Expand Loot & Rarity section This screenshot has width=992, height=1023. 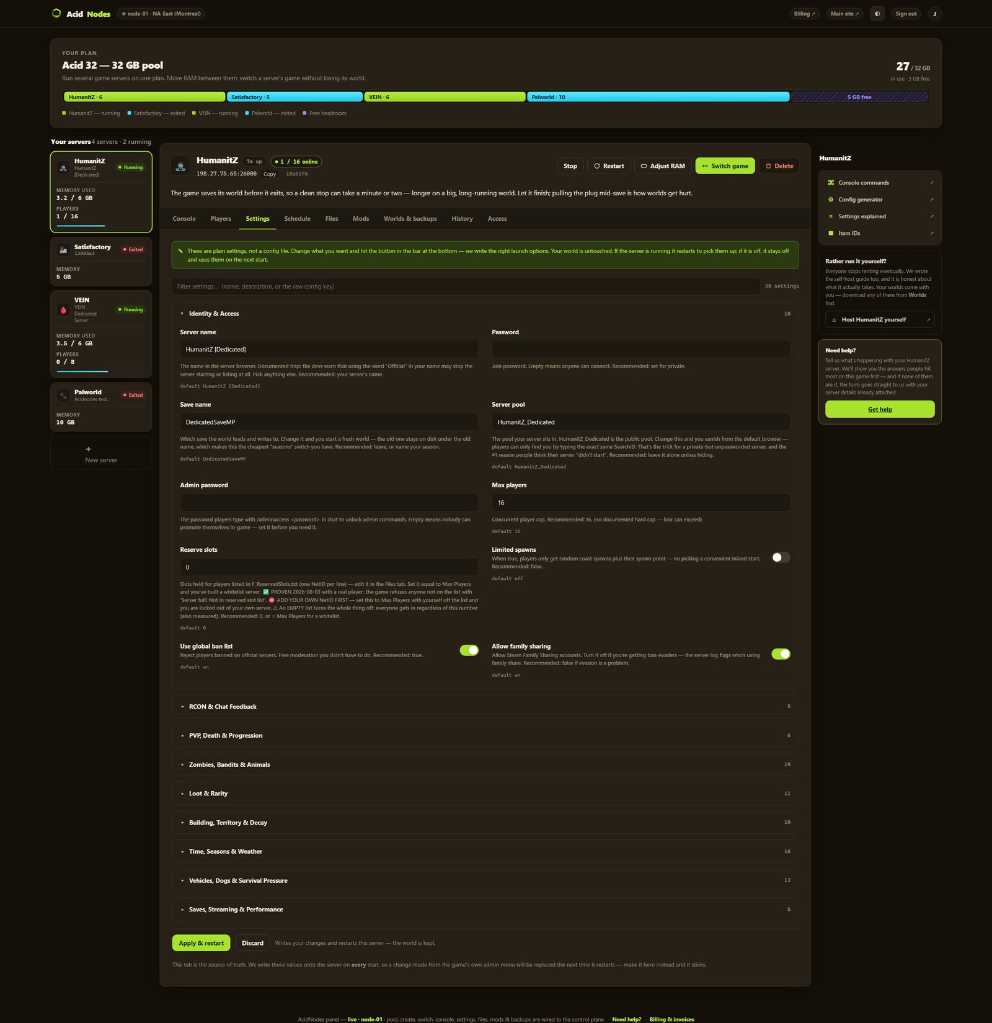point(485,794)
